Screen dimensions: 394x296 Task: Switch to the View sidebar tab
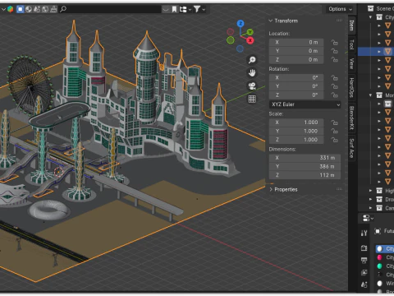[351, 63]
